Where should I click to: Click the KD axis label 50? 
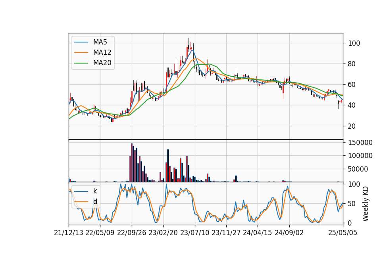(x=352, y=203)
